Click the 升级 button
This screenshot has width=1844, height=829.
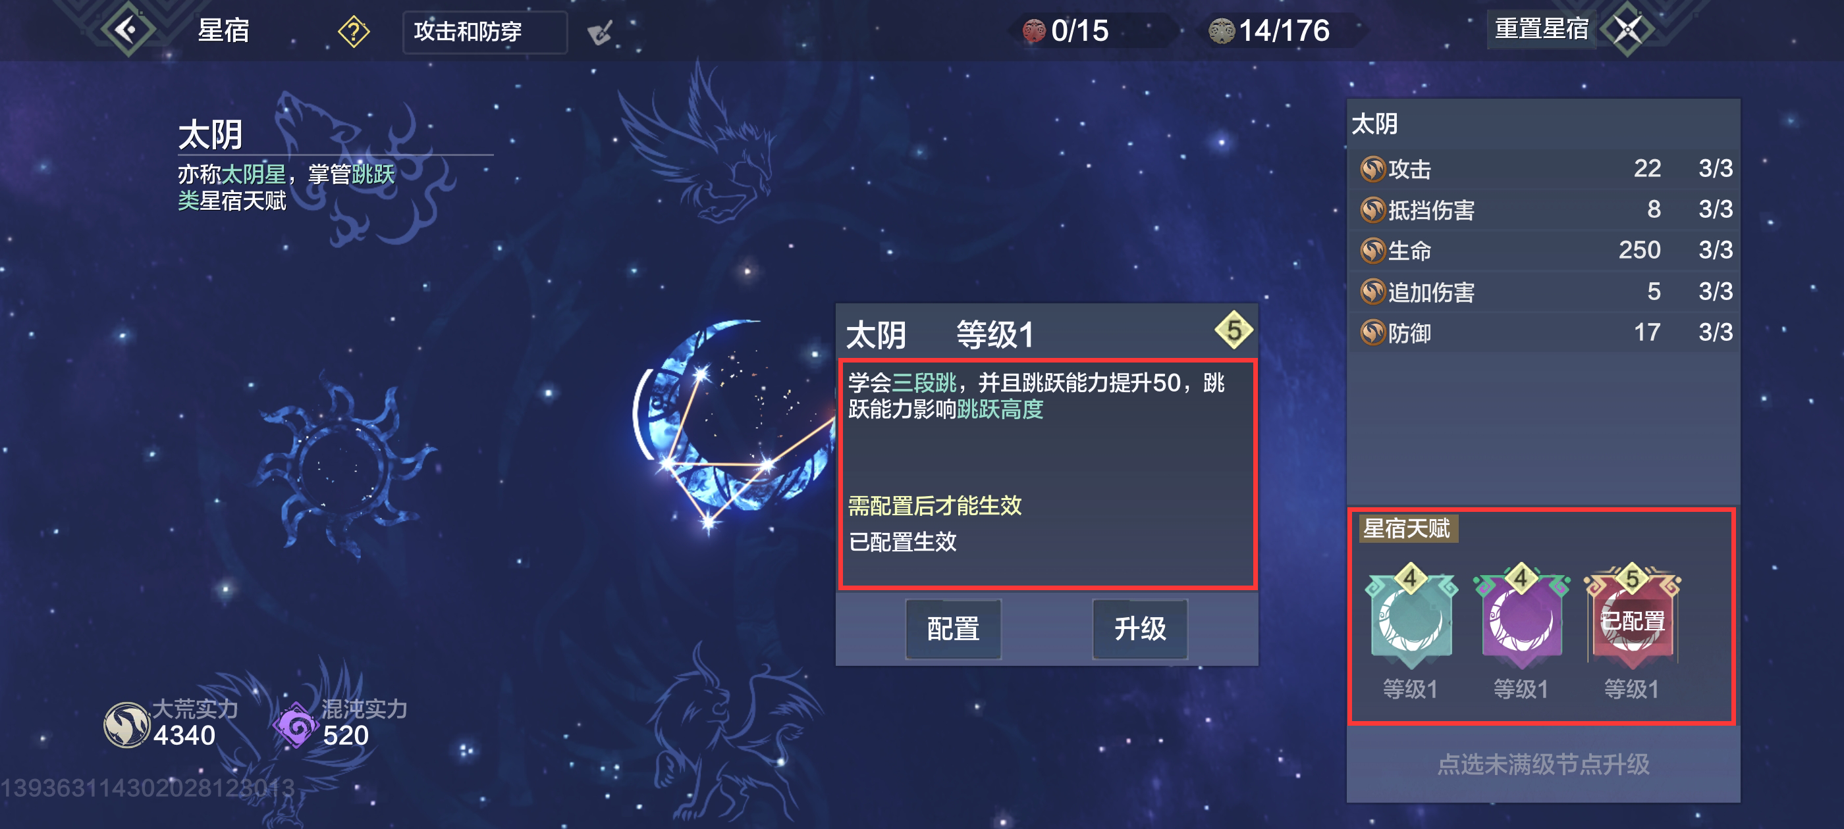click(x=1139, y=629)
